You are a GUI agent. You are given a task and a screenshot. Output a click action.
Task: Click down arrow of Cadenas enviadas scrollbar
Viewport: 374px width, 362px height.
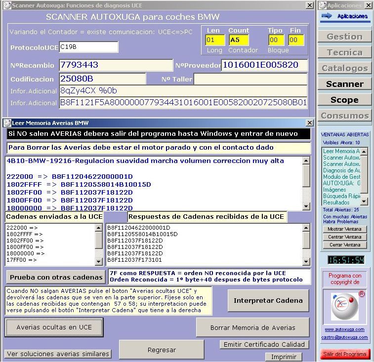click(x=98, y=262)
